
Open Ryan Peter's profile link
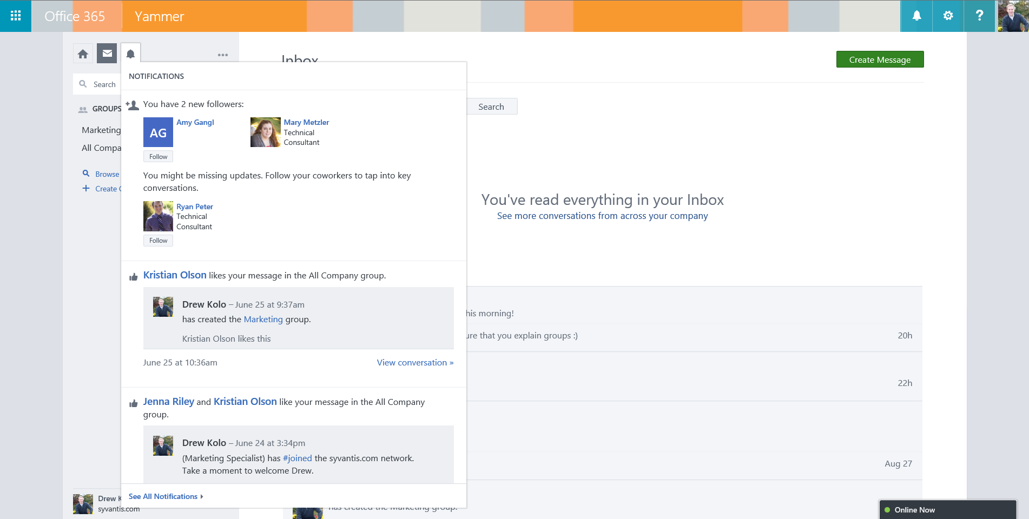(x=194, y=207)
